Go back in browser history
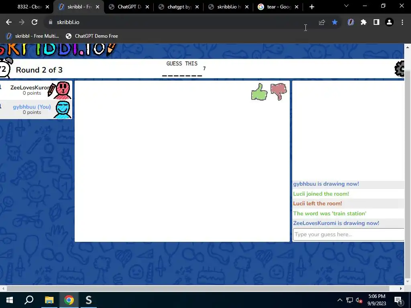This screenshot has height=308, width=411. pyautogui.click(x=9, y=22)
